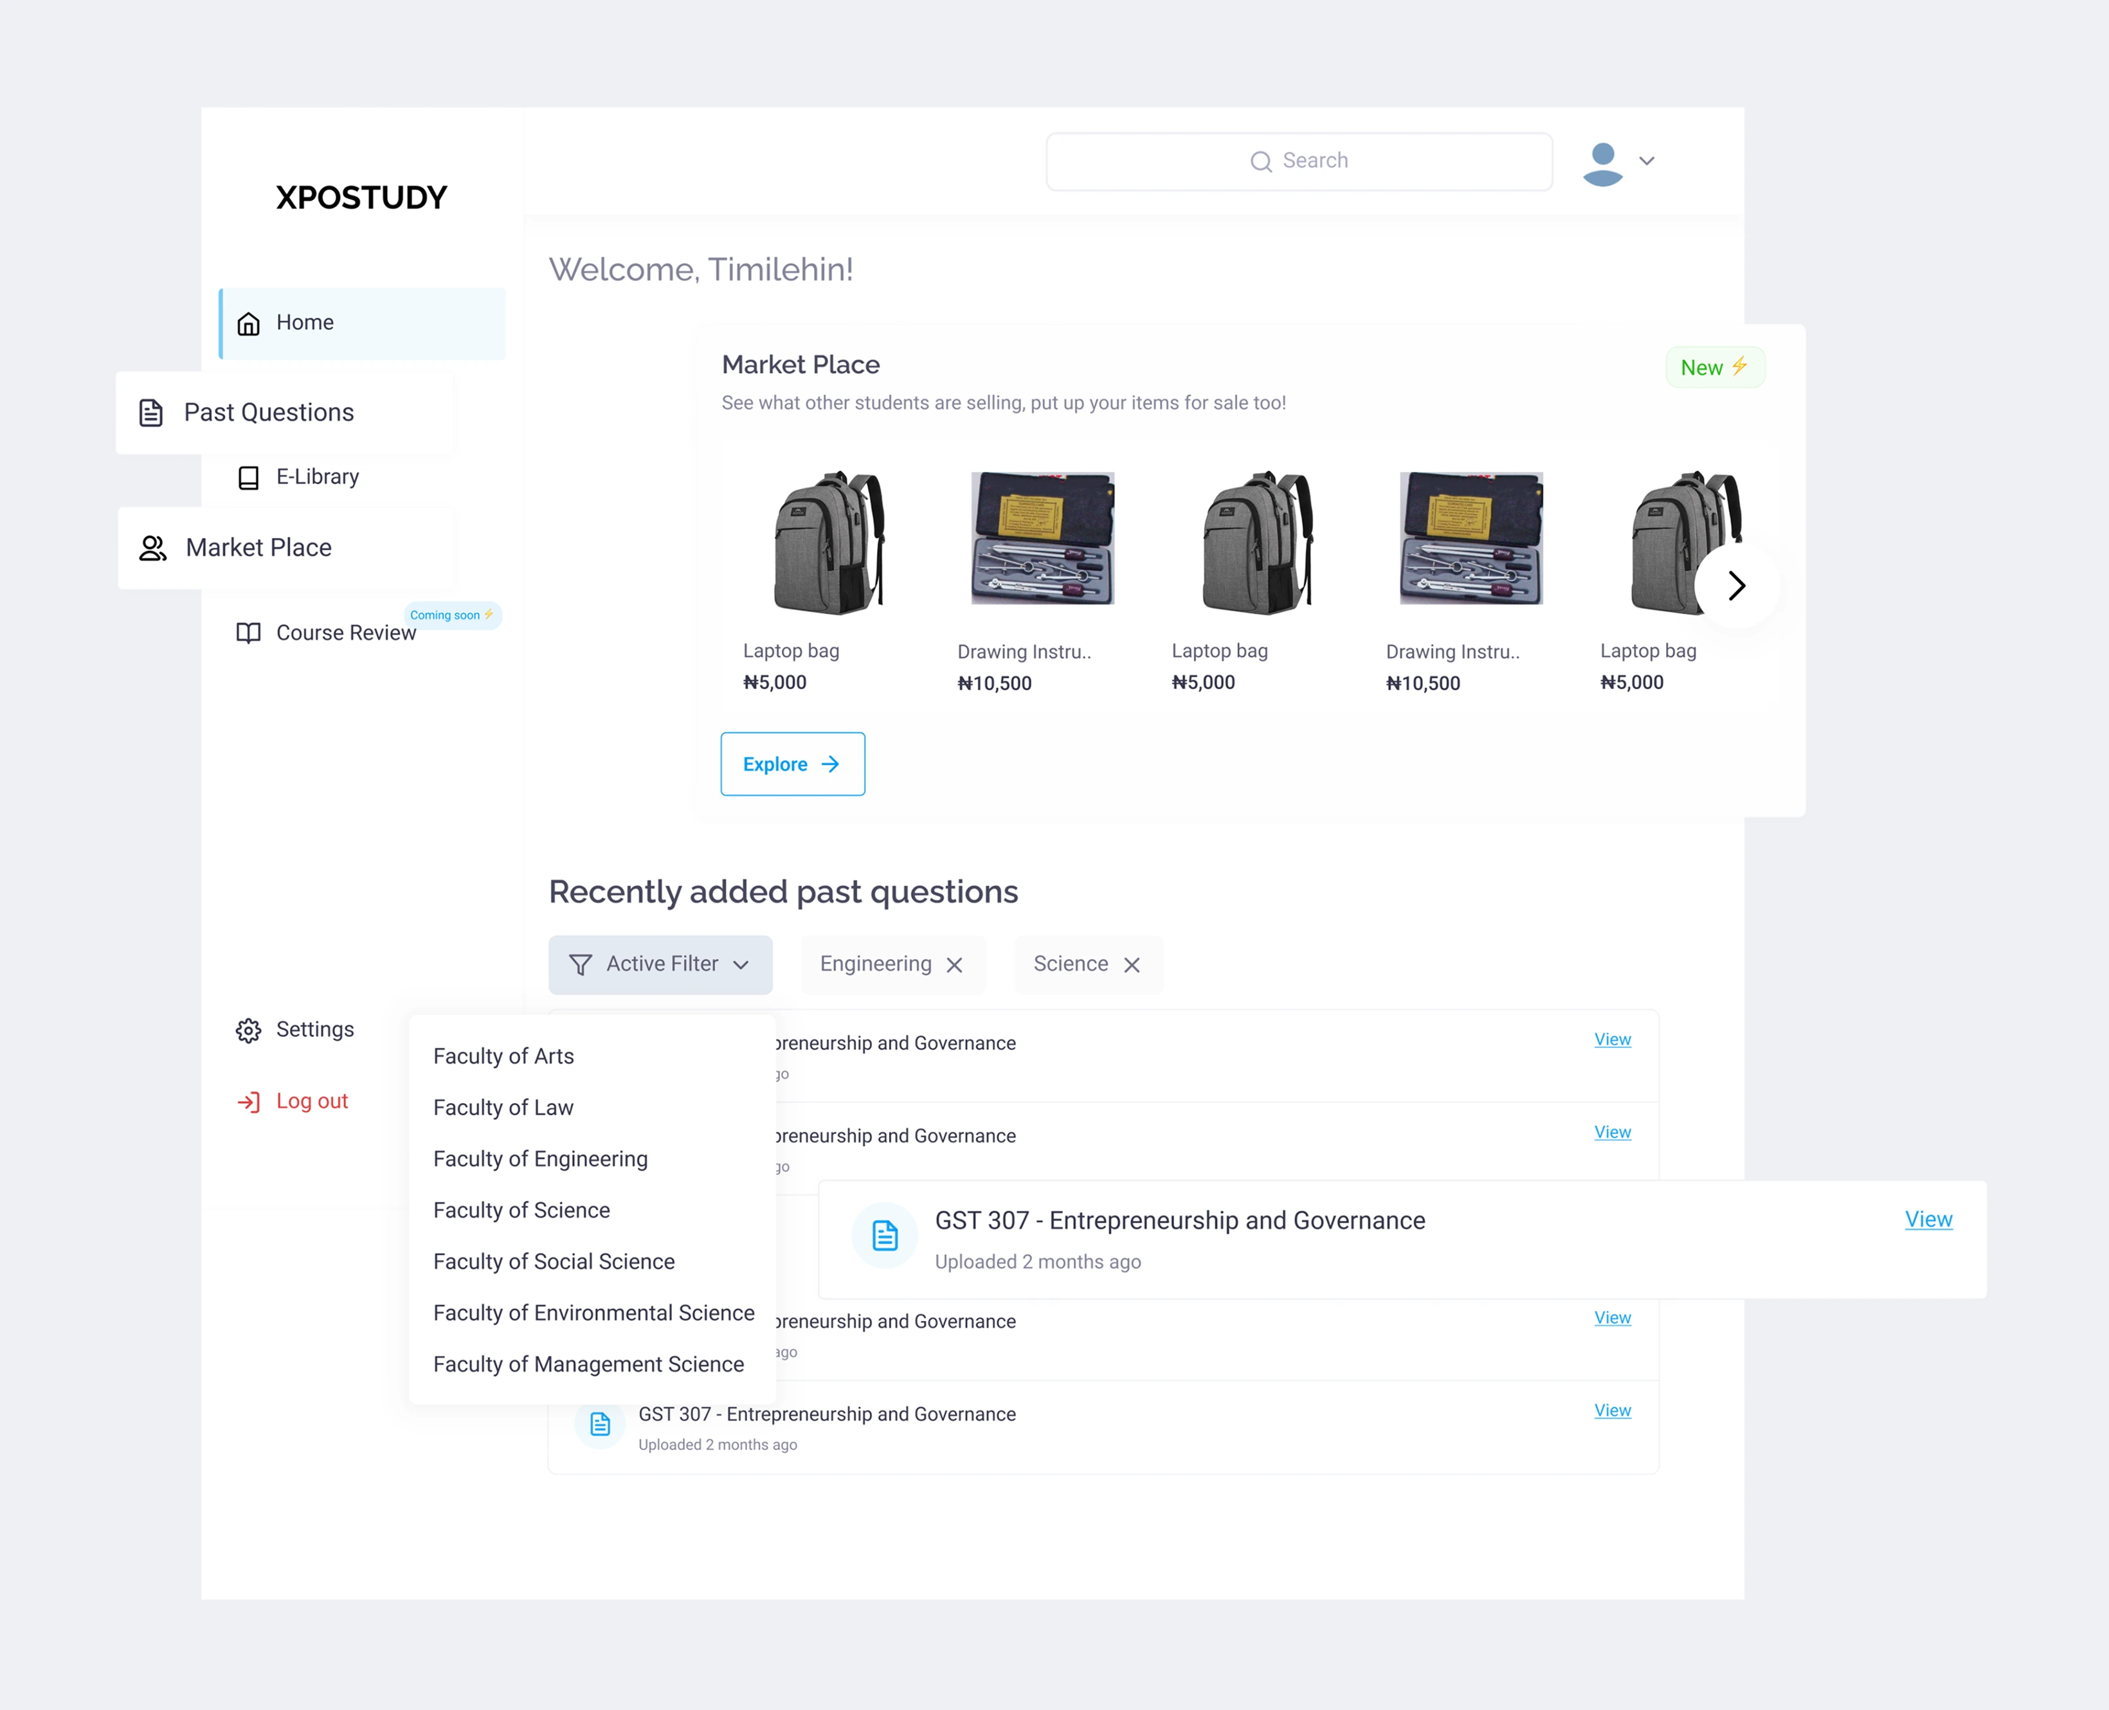Remove the Science filter chip
This screenshot has width=2109, height=1710.
coord(1132,966)
